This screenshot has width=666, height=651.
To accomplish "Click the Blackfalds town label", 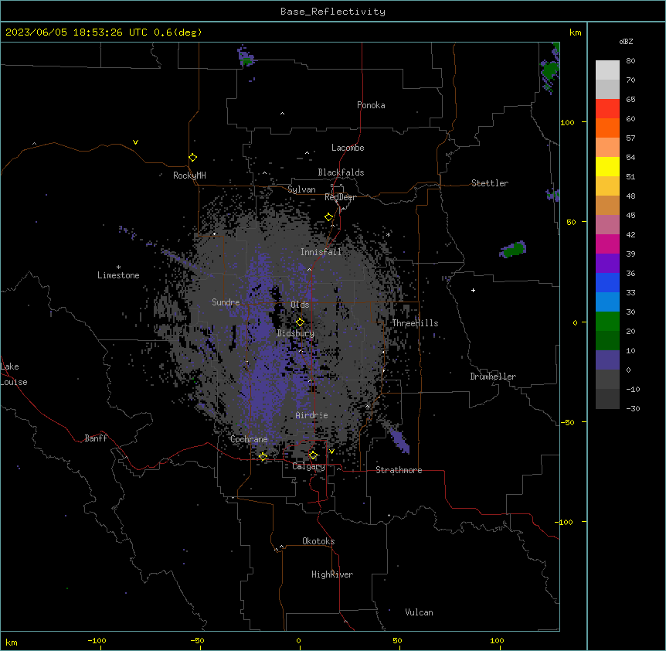I will [341, 172].
